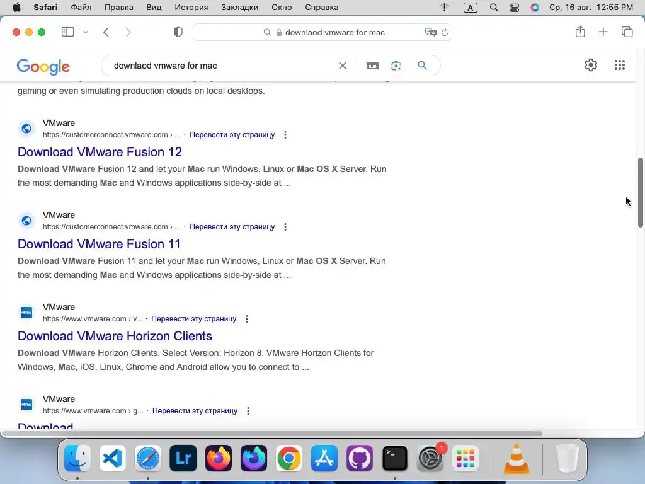
Task: Open Google quick settings gear
Action: click(x=591, y=65)
